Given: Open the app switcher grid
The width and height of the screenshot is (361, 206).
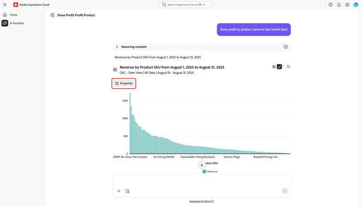Looking at the screenshot, I should [x=347, y=5].
